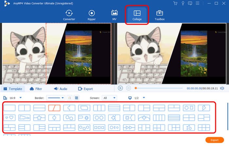Click the border pattern hatched icon
229x146 pixels.
click(x=77, y=98)
